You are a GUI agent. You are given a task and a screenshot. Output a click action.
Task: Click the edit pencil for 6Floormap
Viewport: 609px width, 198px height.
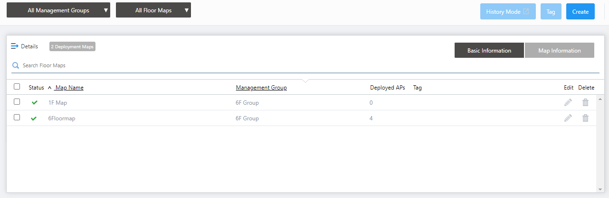[x=568, y=118]
